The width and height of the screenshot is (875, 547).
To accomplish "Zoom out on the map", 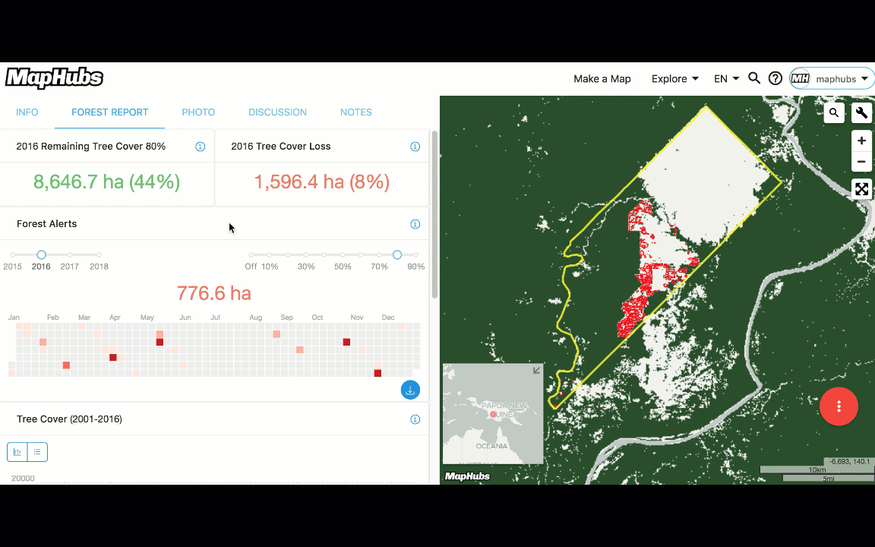I will 861,162.
